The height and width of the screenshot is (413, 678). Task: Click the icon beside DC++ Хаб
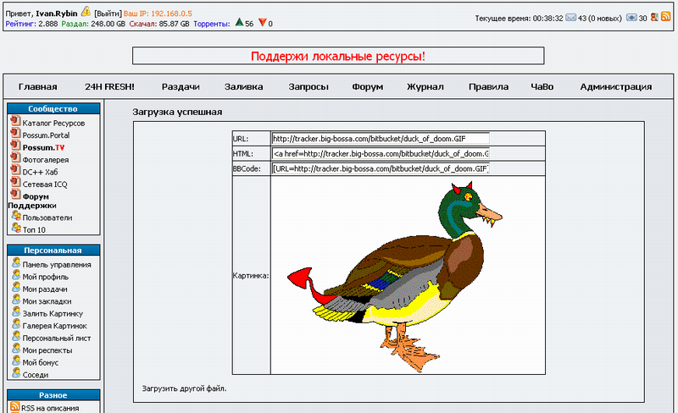pos(15,170)
